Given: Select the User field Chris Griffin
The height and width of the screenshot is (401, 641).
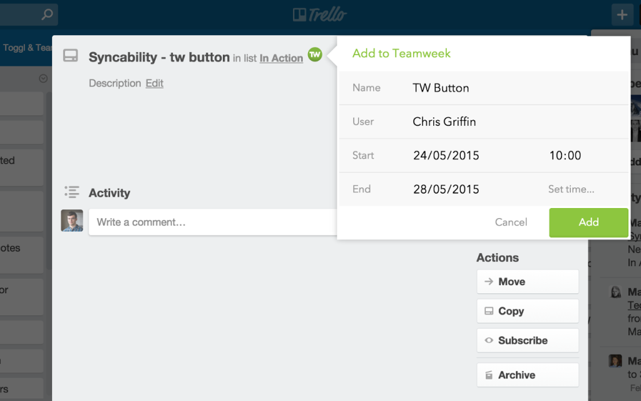Looking at the screenshot, I should coord(444,122).
